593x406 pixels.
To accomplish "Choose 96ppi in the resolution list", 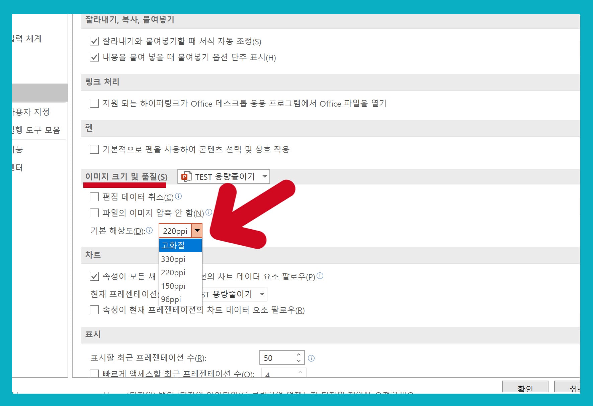I will click(x=180, y=299).
